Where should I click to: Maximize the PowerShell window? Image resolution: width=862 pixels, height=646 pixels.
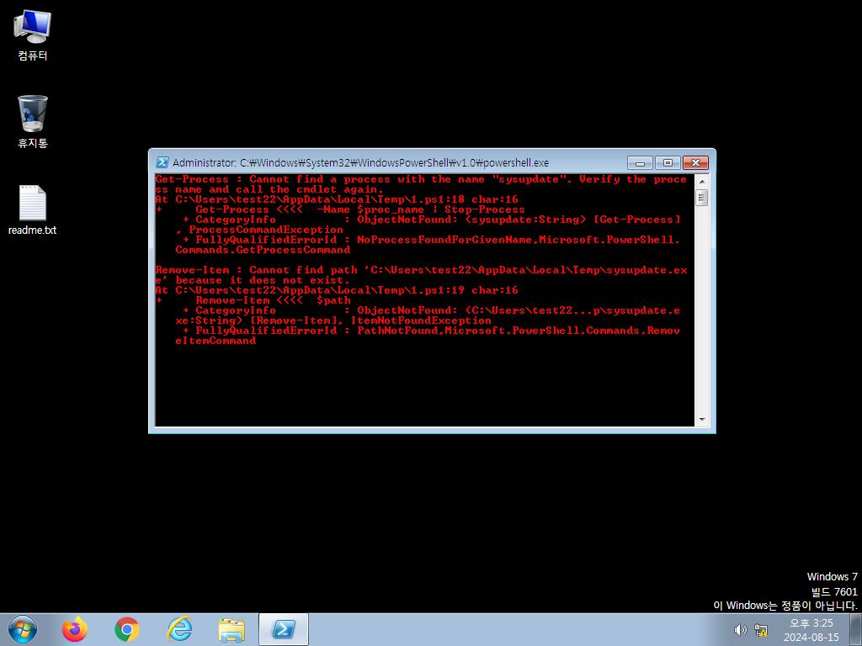668,162
